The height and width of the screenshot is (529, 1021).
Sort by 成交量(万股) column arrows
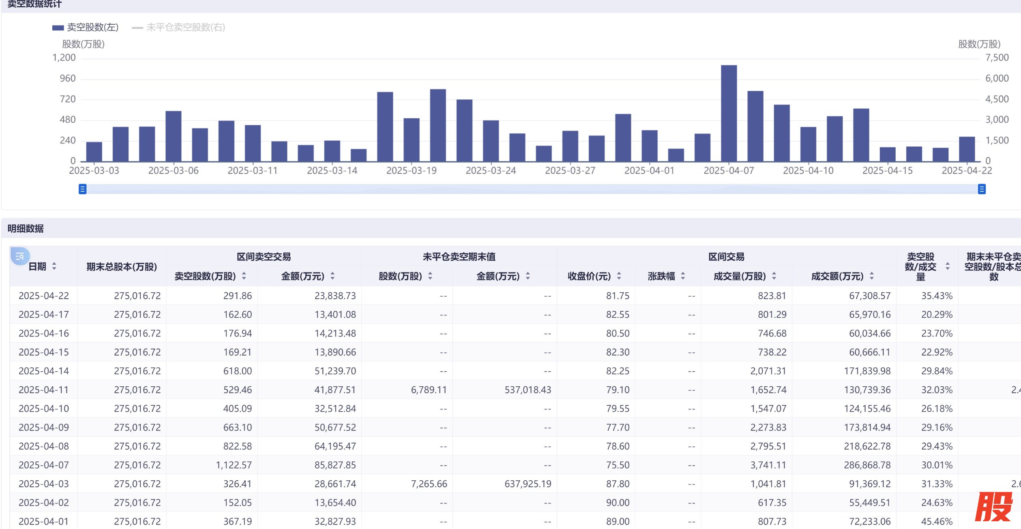[774, 276]
